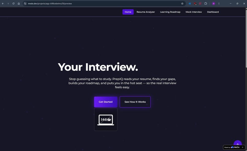The height and width of the screenshot is (151, 247).
Task: Open the browser home page icon
Action: tap(19, 3)
